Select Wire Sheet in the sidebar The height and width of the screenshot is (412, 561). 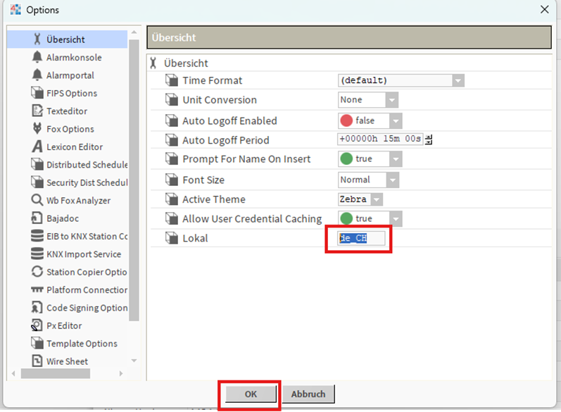pyautogui.click(x=67, y=361)
